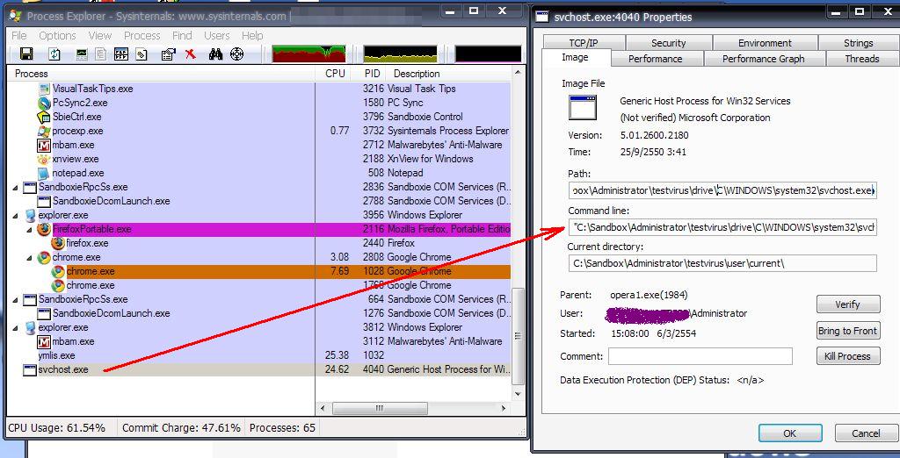The height and width of the screenshot is (458, 900).
Task: Click the notepad.exe process icon
Action: (44, 173)
